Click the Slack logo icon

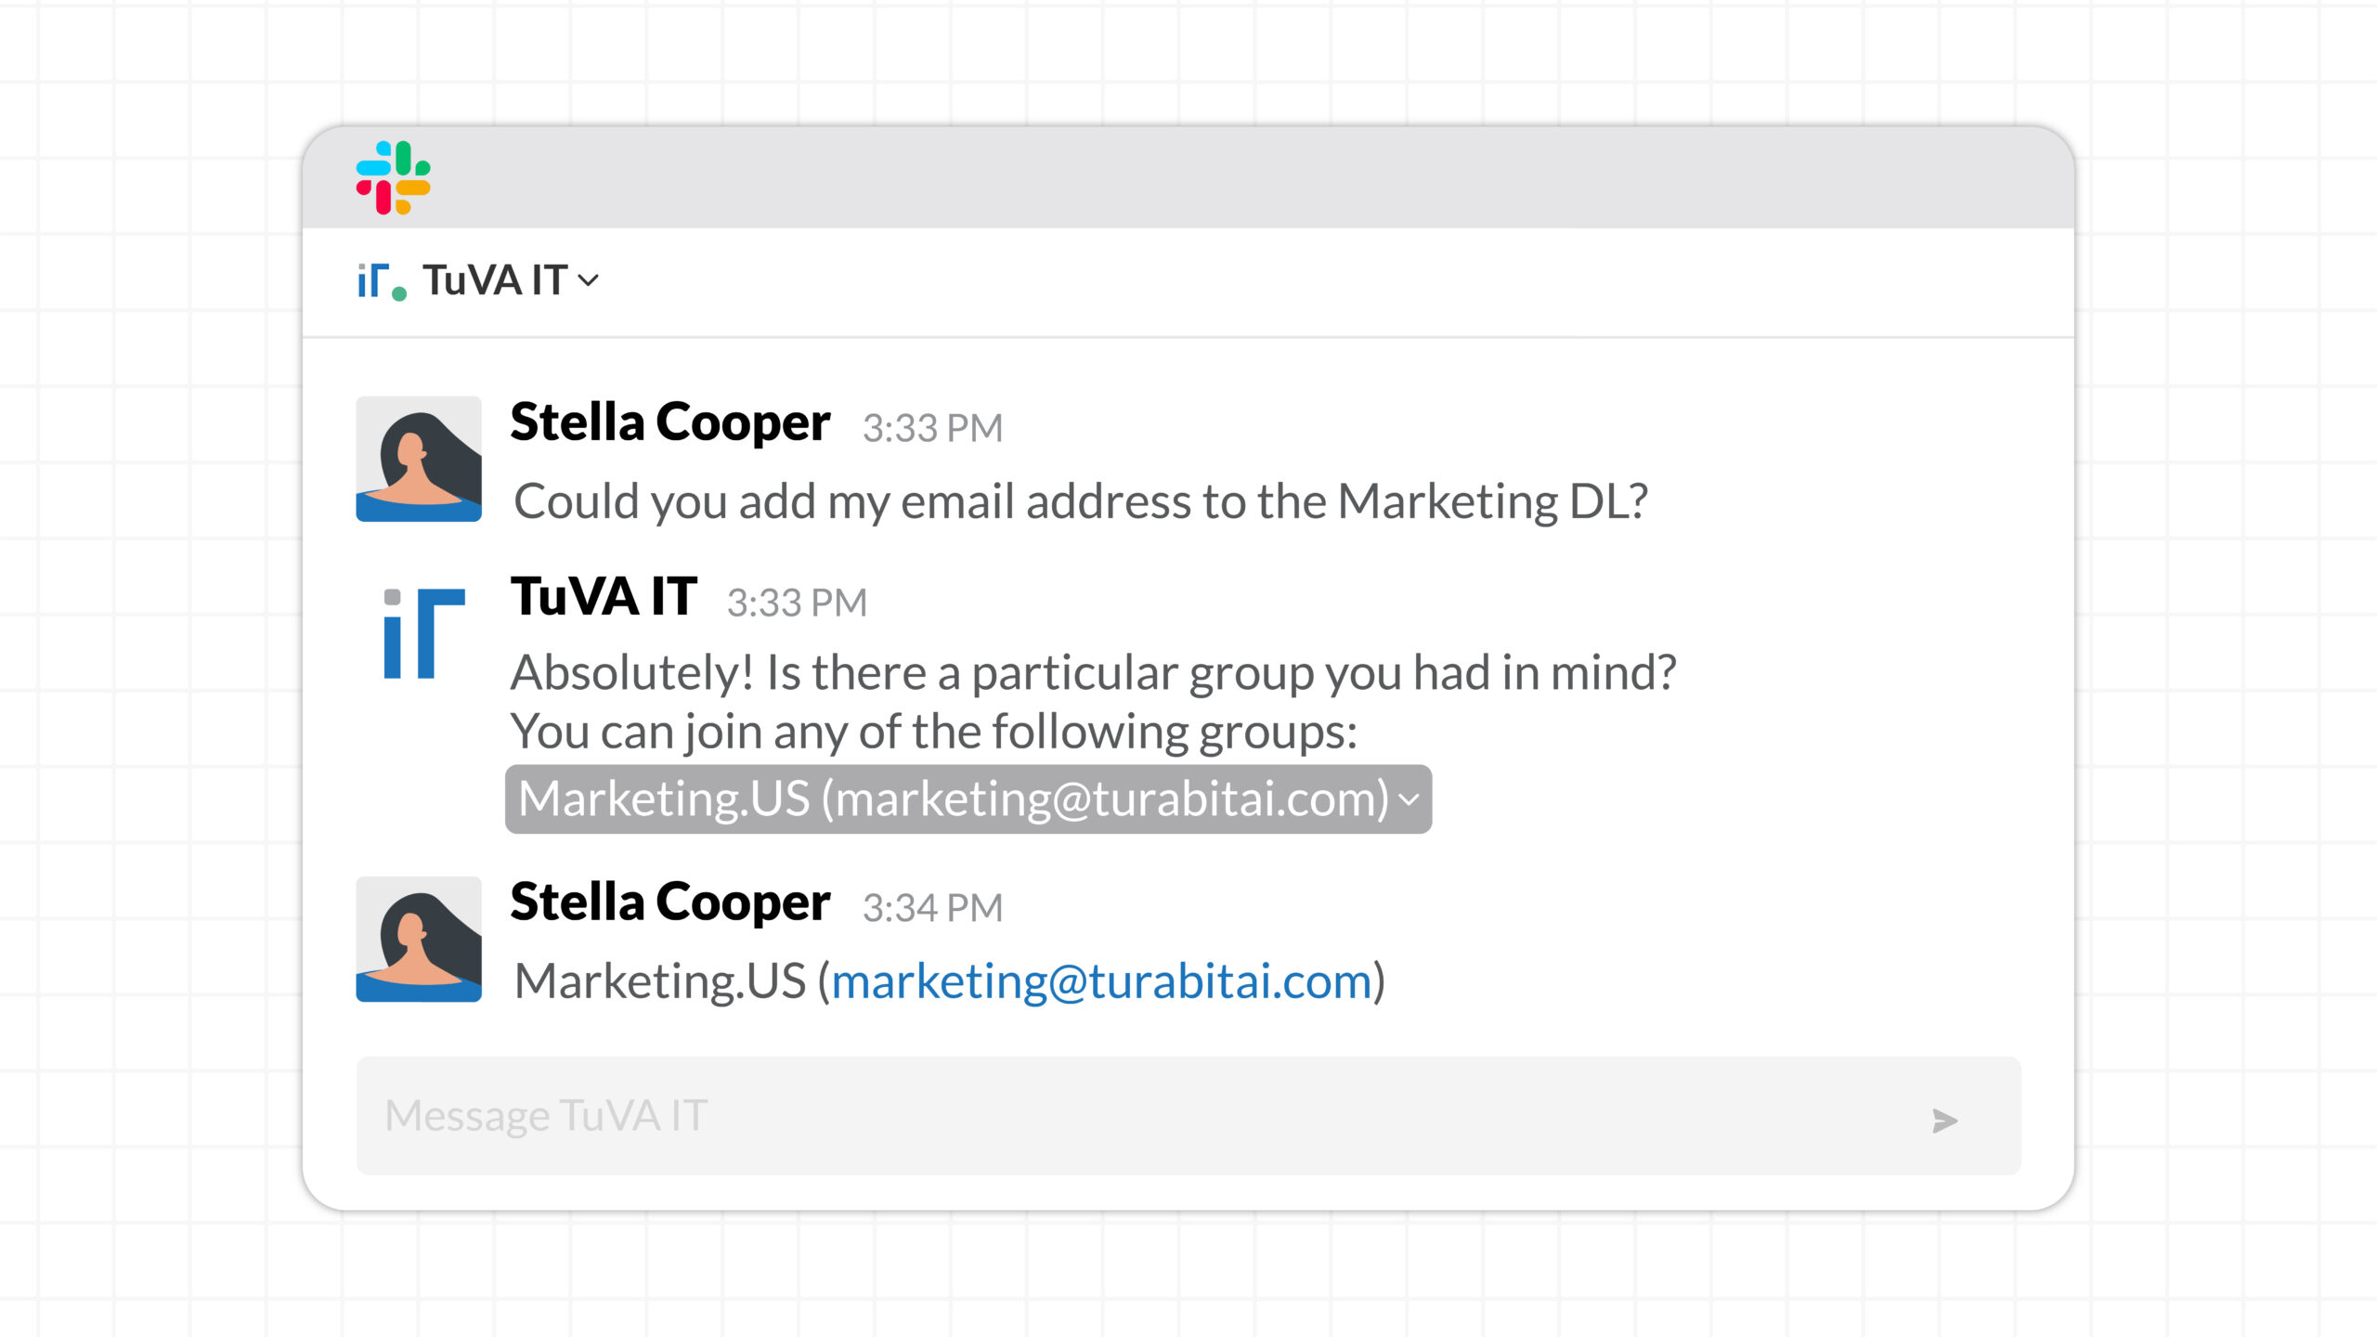click(393, 177)
